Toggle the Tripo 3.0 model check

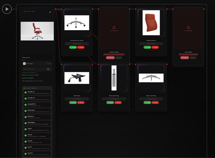point(25,142)
